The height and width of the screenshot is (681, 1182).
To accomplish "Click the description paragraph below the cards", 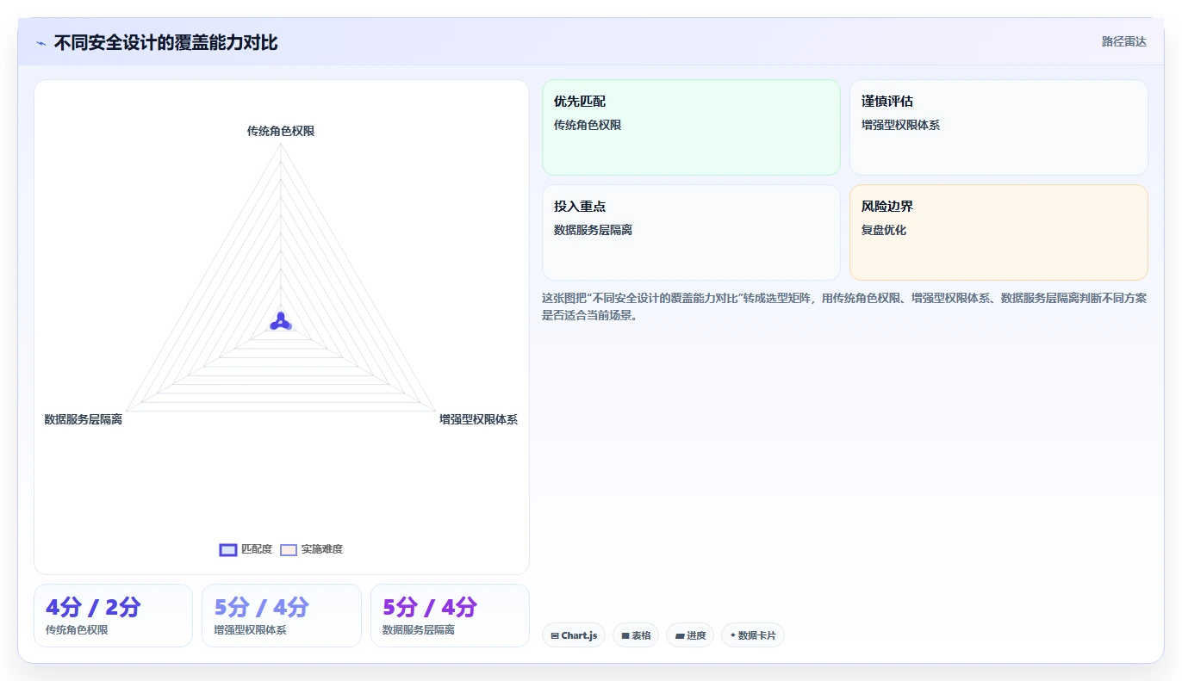I will pos(844,306).
